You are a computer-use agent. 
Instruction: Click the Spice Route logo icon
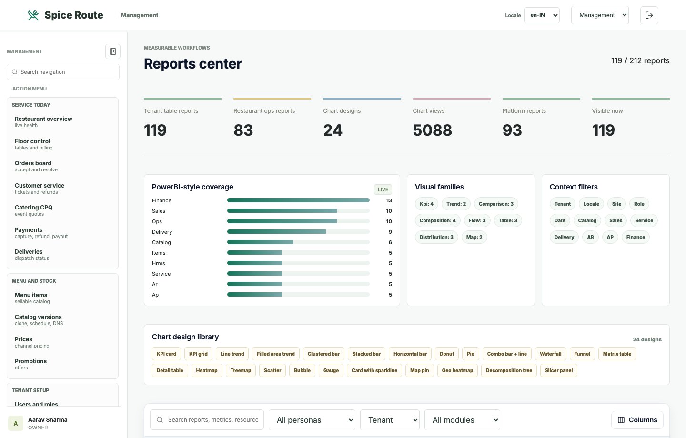pyautogui.click(x=33, y=15)
